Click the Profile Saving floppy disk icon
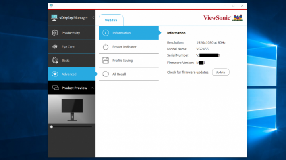This screenshot has width=286, height=160. pyautogui.click(x=106, y=60)
